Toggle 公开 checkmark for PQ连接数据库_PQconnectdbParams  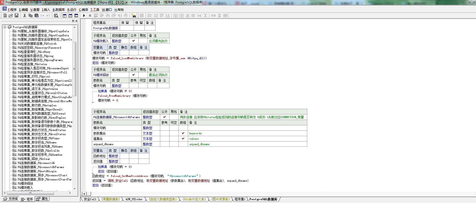pos(164,117)
